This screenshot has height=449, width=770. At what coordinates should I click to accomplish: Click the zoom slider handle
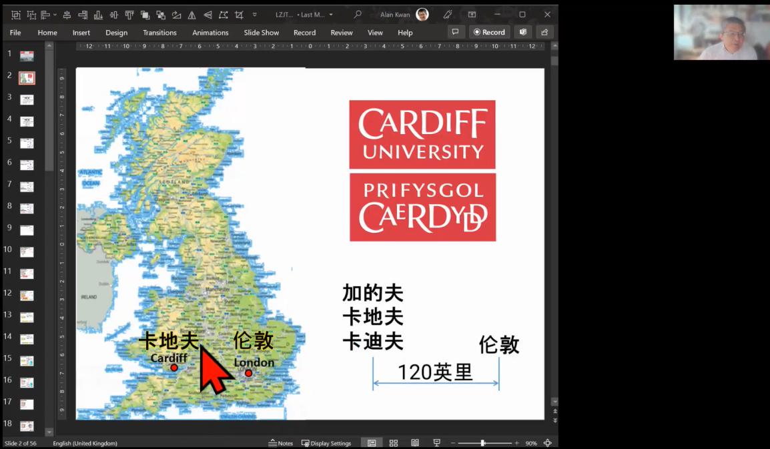pyautogui.click(x=482, y=443)
